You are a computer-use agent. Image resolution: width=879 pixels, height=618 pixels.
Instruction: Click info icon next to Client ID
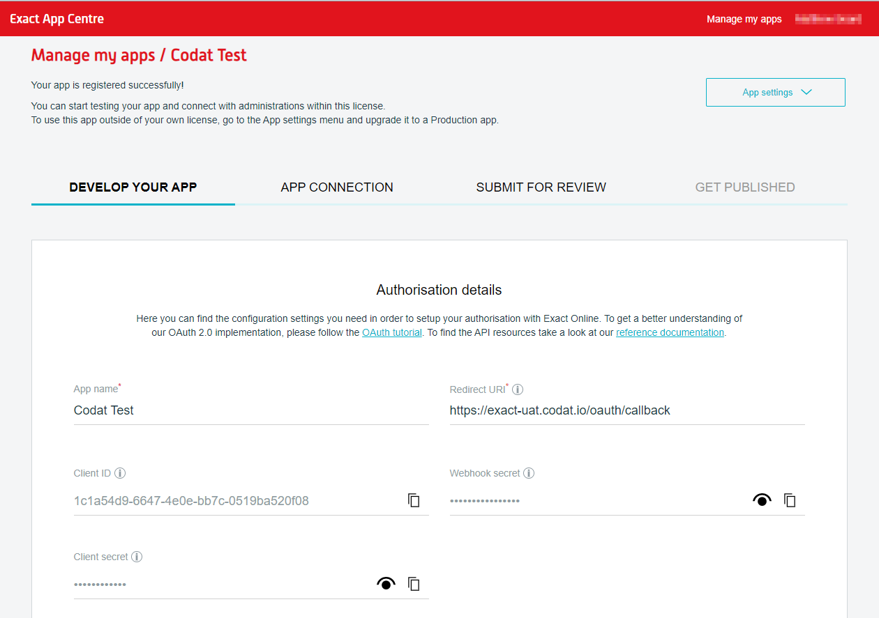tap(120, 474)
